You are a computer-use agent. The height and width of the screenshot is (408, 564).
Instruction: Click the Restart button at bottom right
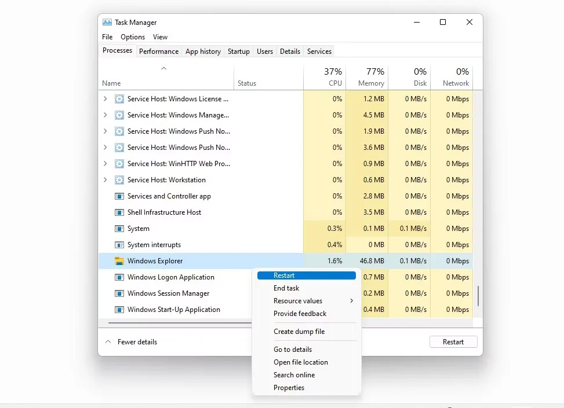453,341
